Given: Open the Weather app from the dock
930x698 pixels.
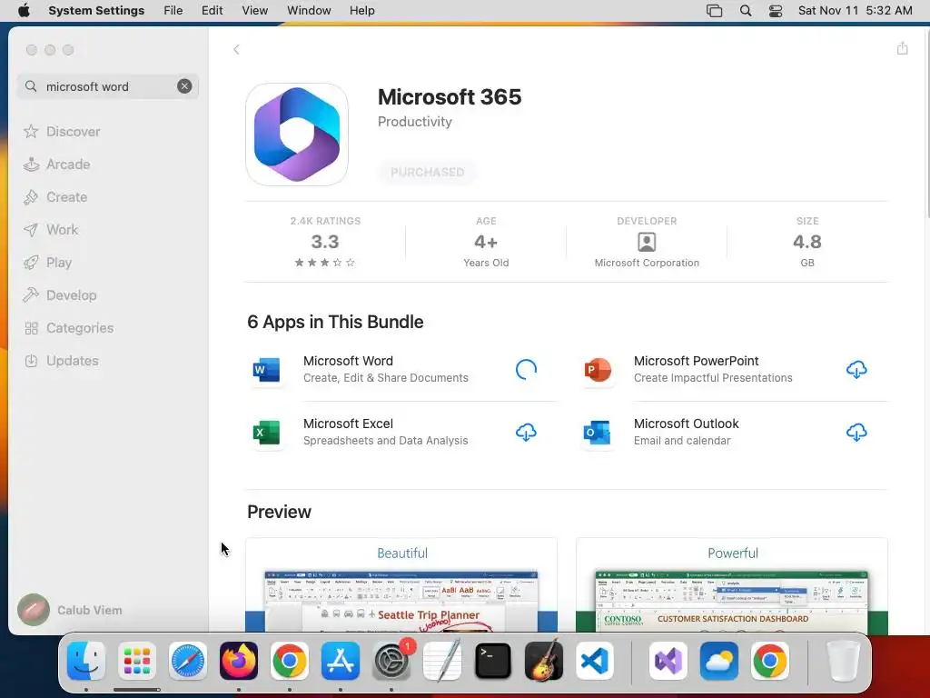Looking at the screenshot, I should 719,661.
